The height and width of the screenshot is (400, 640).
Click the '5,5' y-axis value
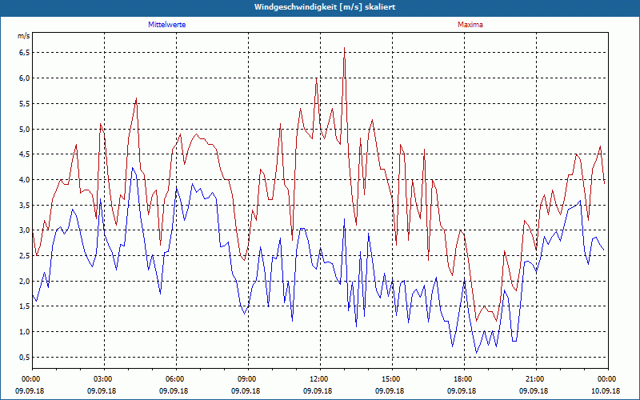coord(25,104)
